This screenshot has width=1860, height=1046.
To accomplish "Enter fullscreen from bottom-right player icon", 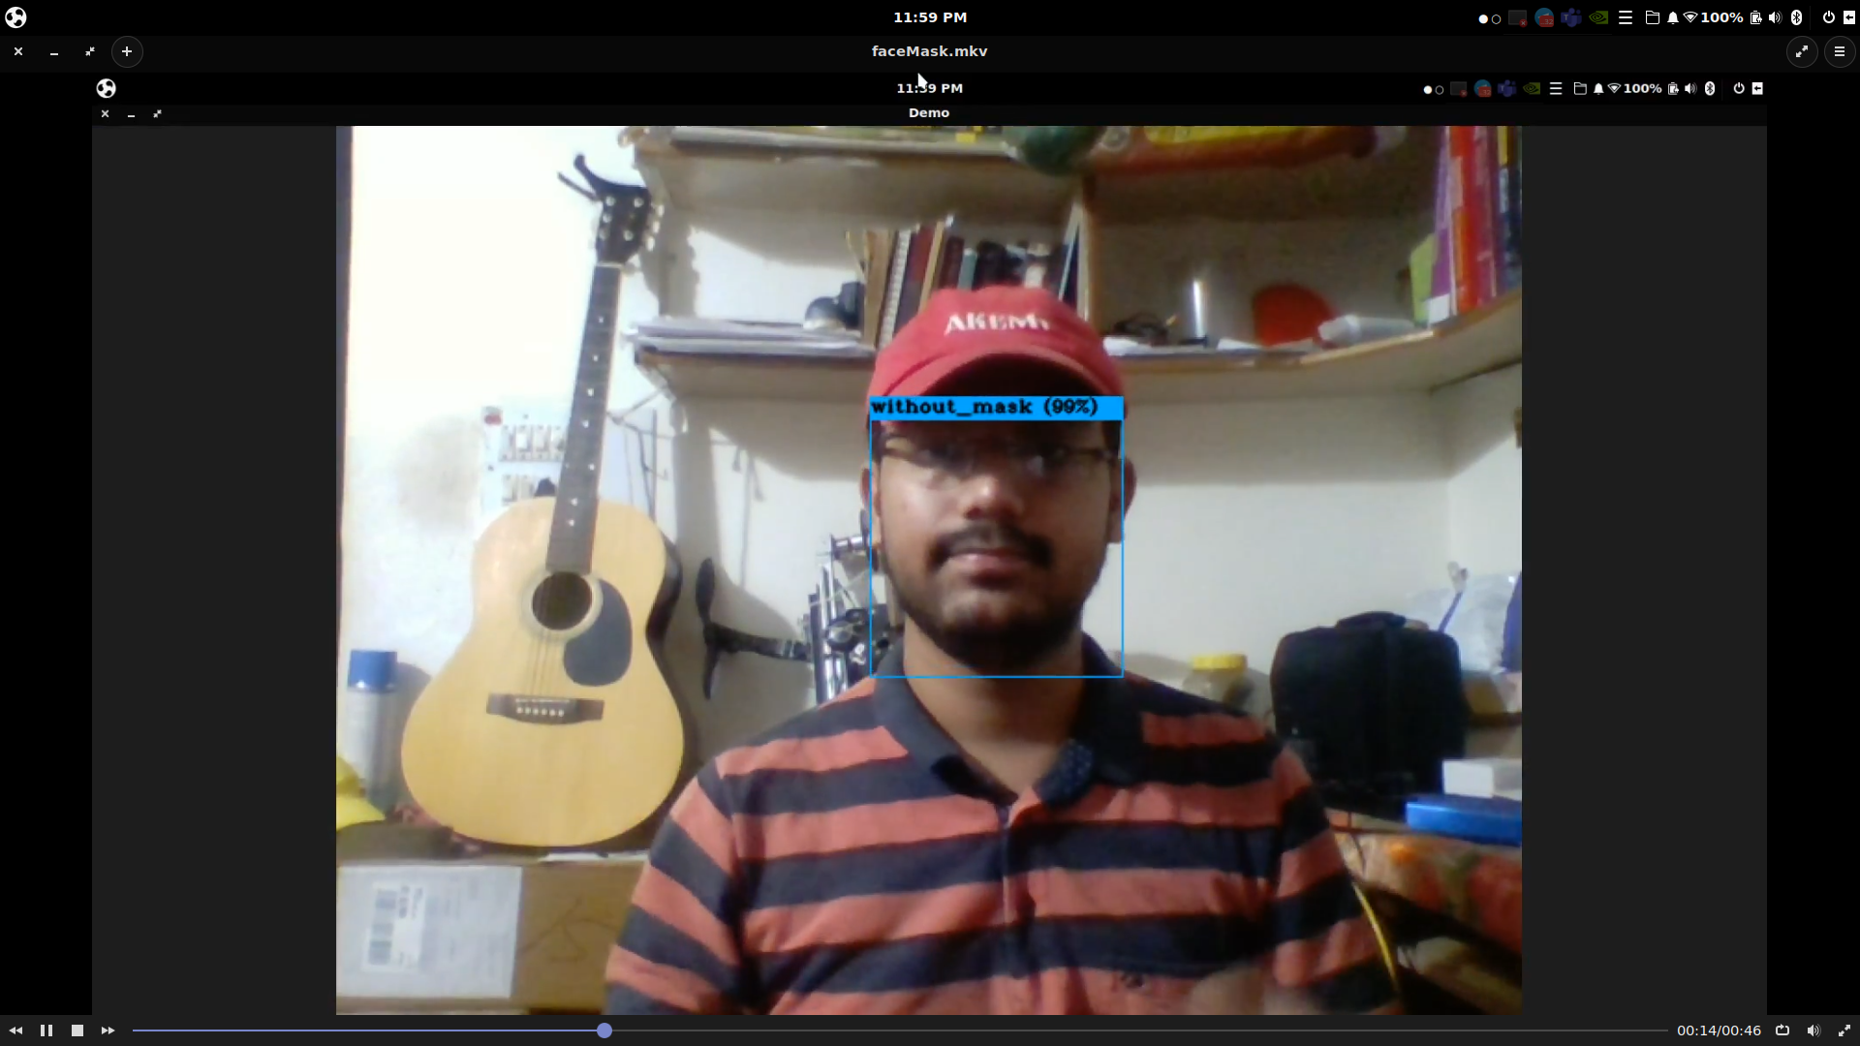I will [x=1844, y=1031].
